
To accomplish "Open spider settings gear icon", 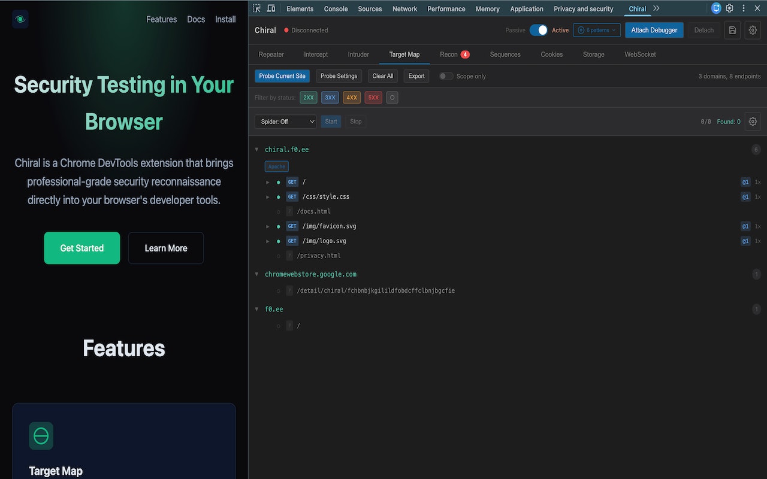I will click(x=753, y=122).
